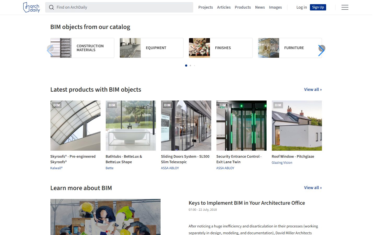Open the Equipment category card
376x235 pixels.
point(151,48)
